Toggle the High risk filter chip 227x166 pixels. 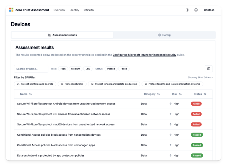tap(63, 69)
